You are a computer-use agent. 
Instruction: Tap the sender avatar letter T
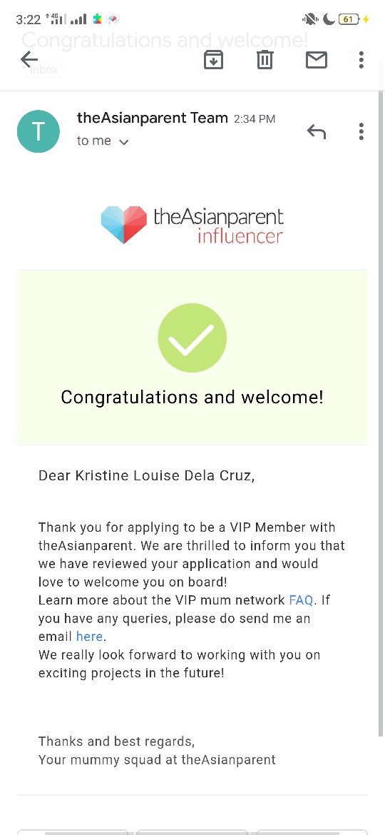coord(38,131)
